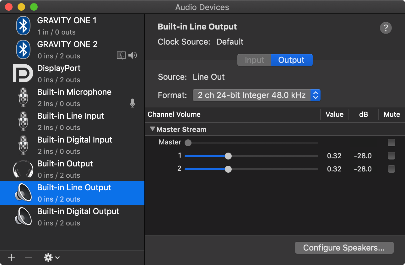Mute channel 1 of Master Stream
This screenshot has height=265, width=405.
click(391, 156)
